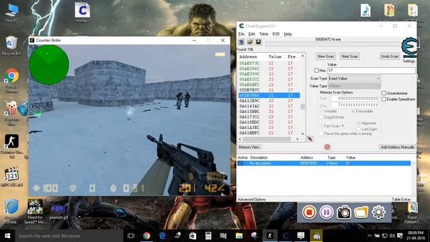Viewport: 430px width, 242px height.
Task: Open Memory View
Action: (x=249, y=147)
